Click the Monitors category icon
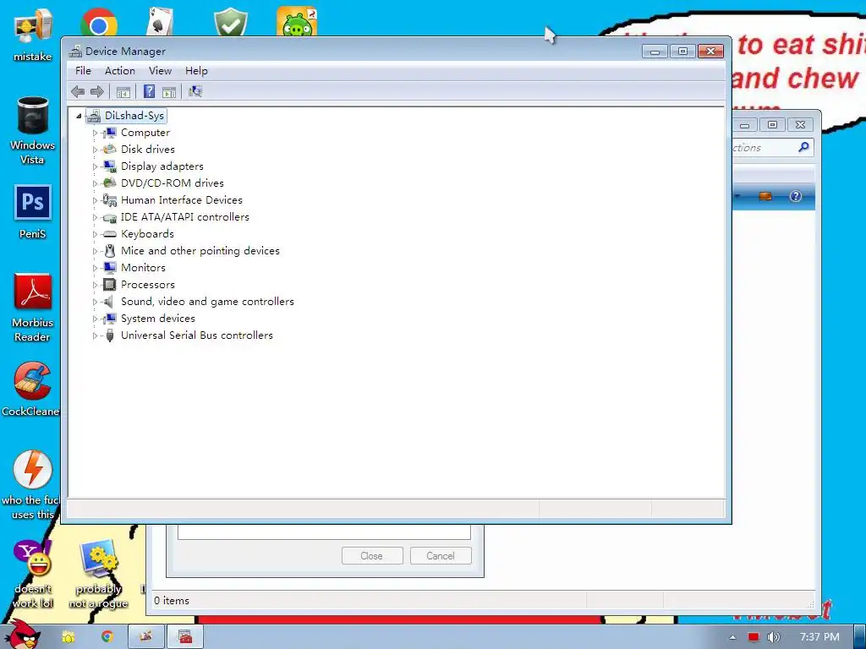 pyautogui.click(x=109, y=268)
